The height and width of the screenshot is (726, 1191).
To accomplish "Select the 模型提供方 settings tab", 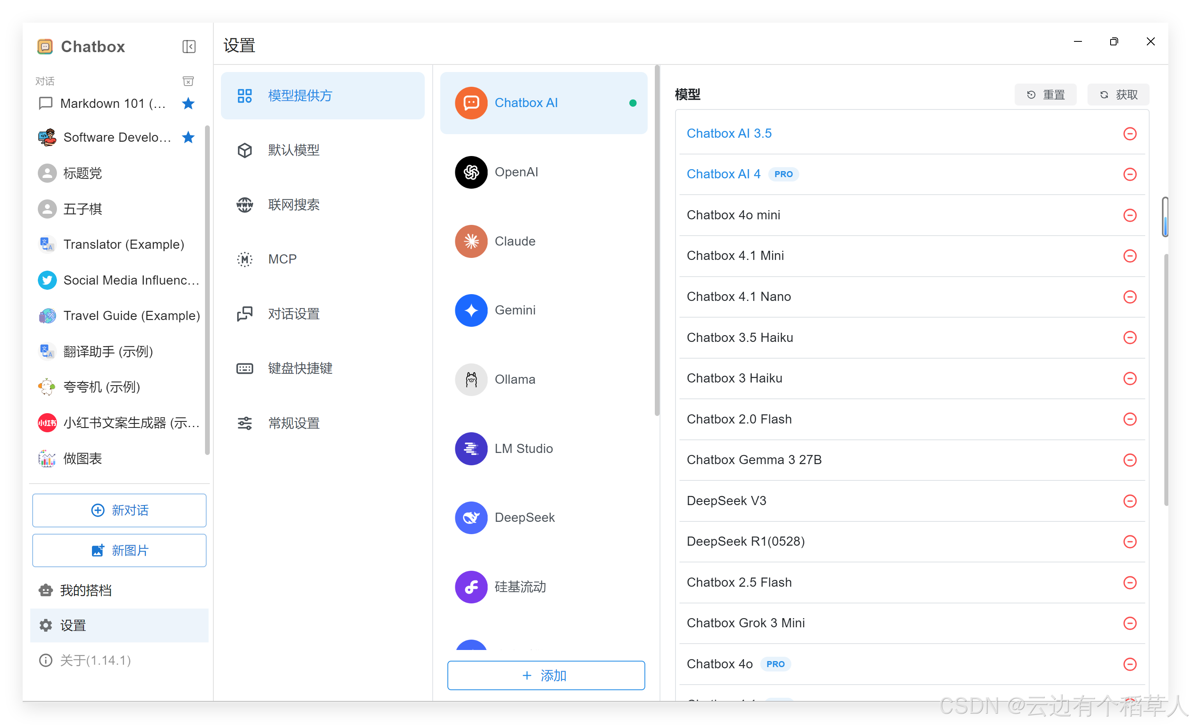I will click(x=322, y=96).
